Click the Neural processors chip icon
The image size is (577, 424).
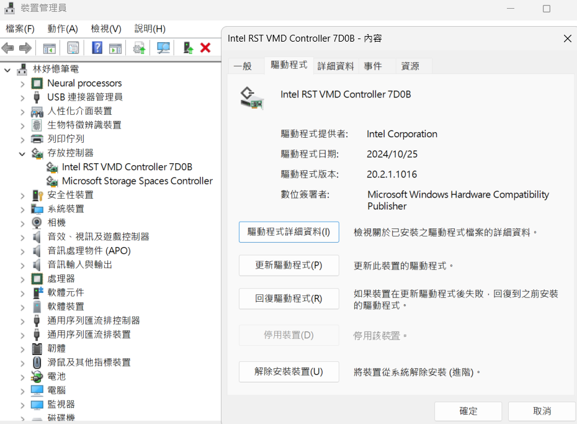[37, 83]
